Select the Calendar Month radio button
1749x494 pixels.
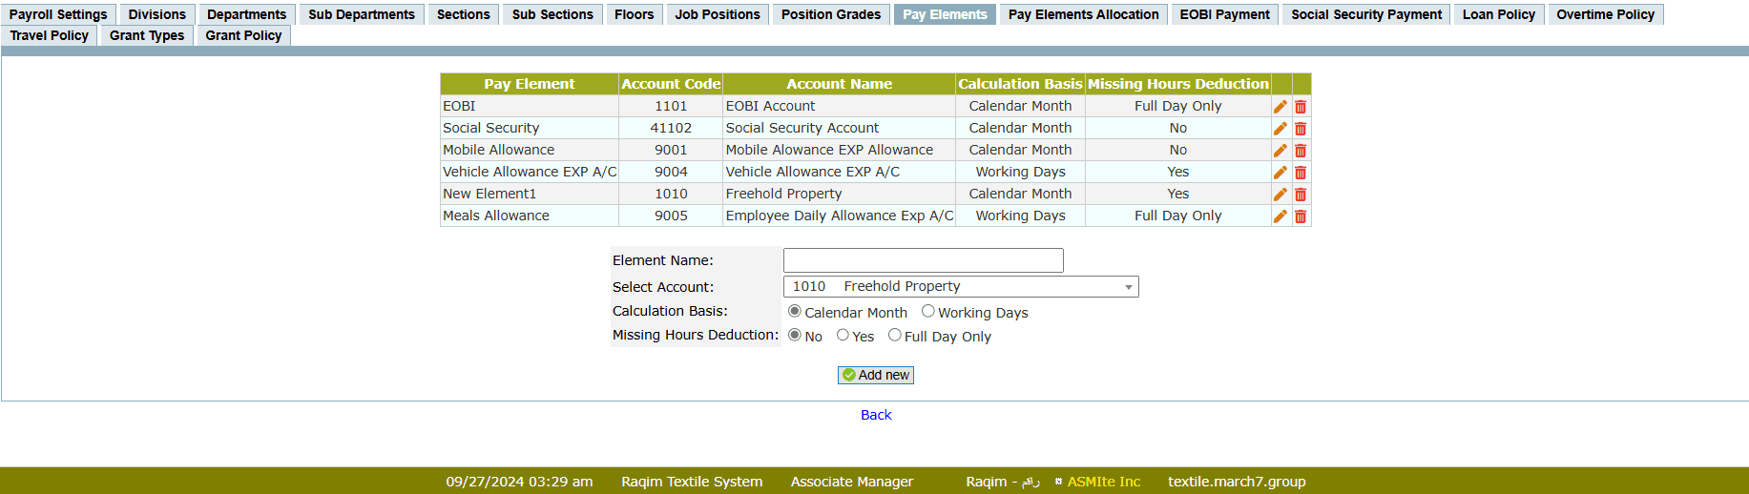click(795, 312)
